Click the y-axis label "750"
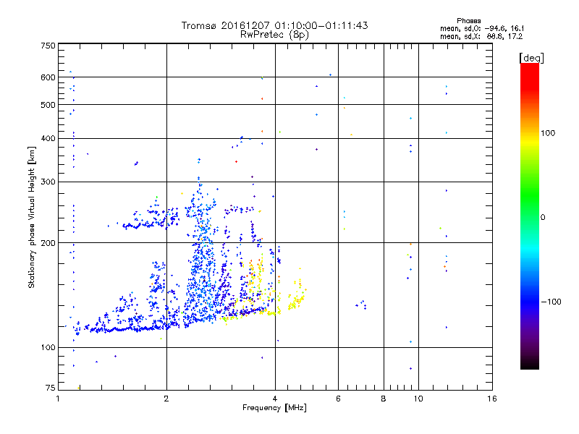579x434 pixels. click(x=48, y=46)
